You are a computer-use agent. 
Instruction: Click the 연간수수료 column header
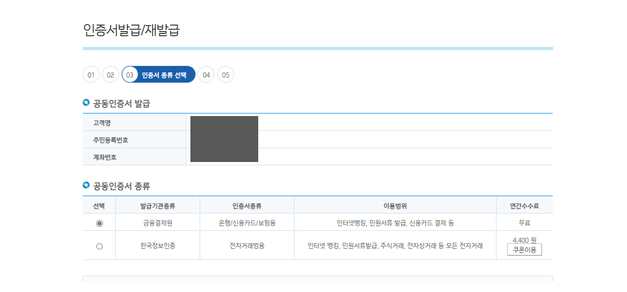pos(524,206)
